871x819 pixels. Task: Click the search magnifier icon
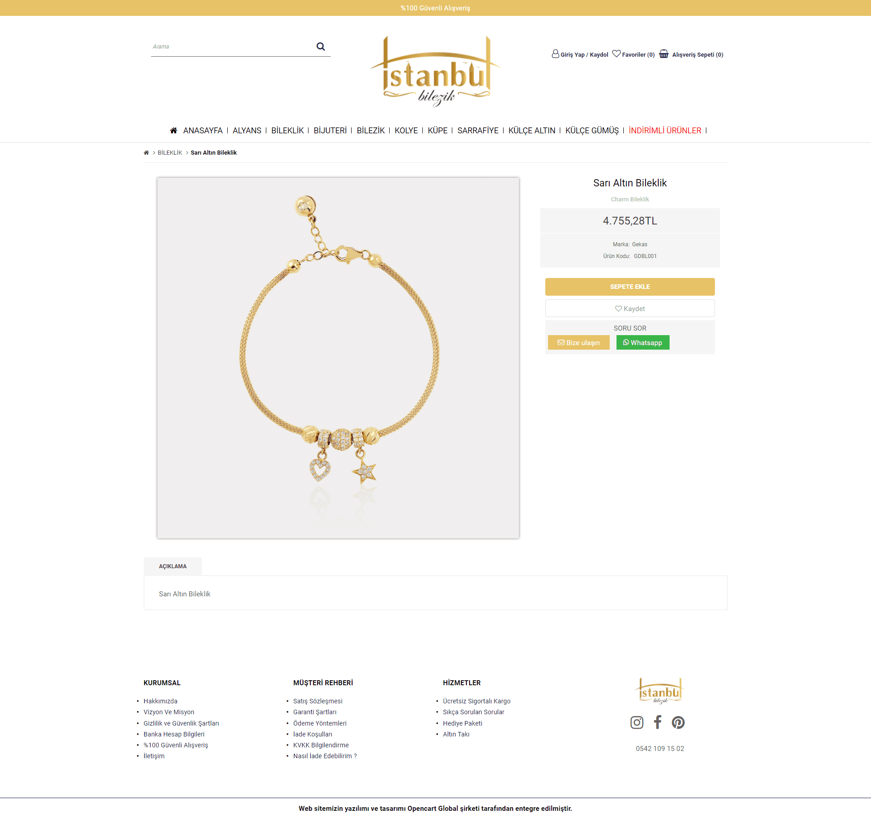point(321,46)
